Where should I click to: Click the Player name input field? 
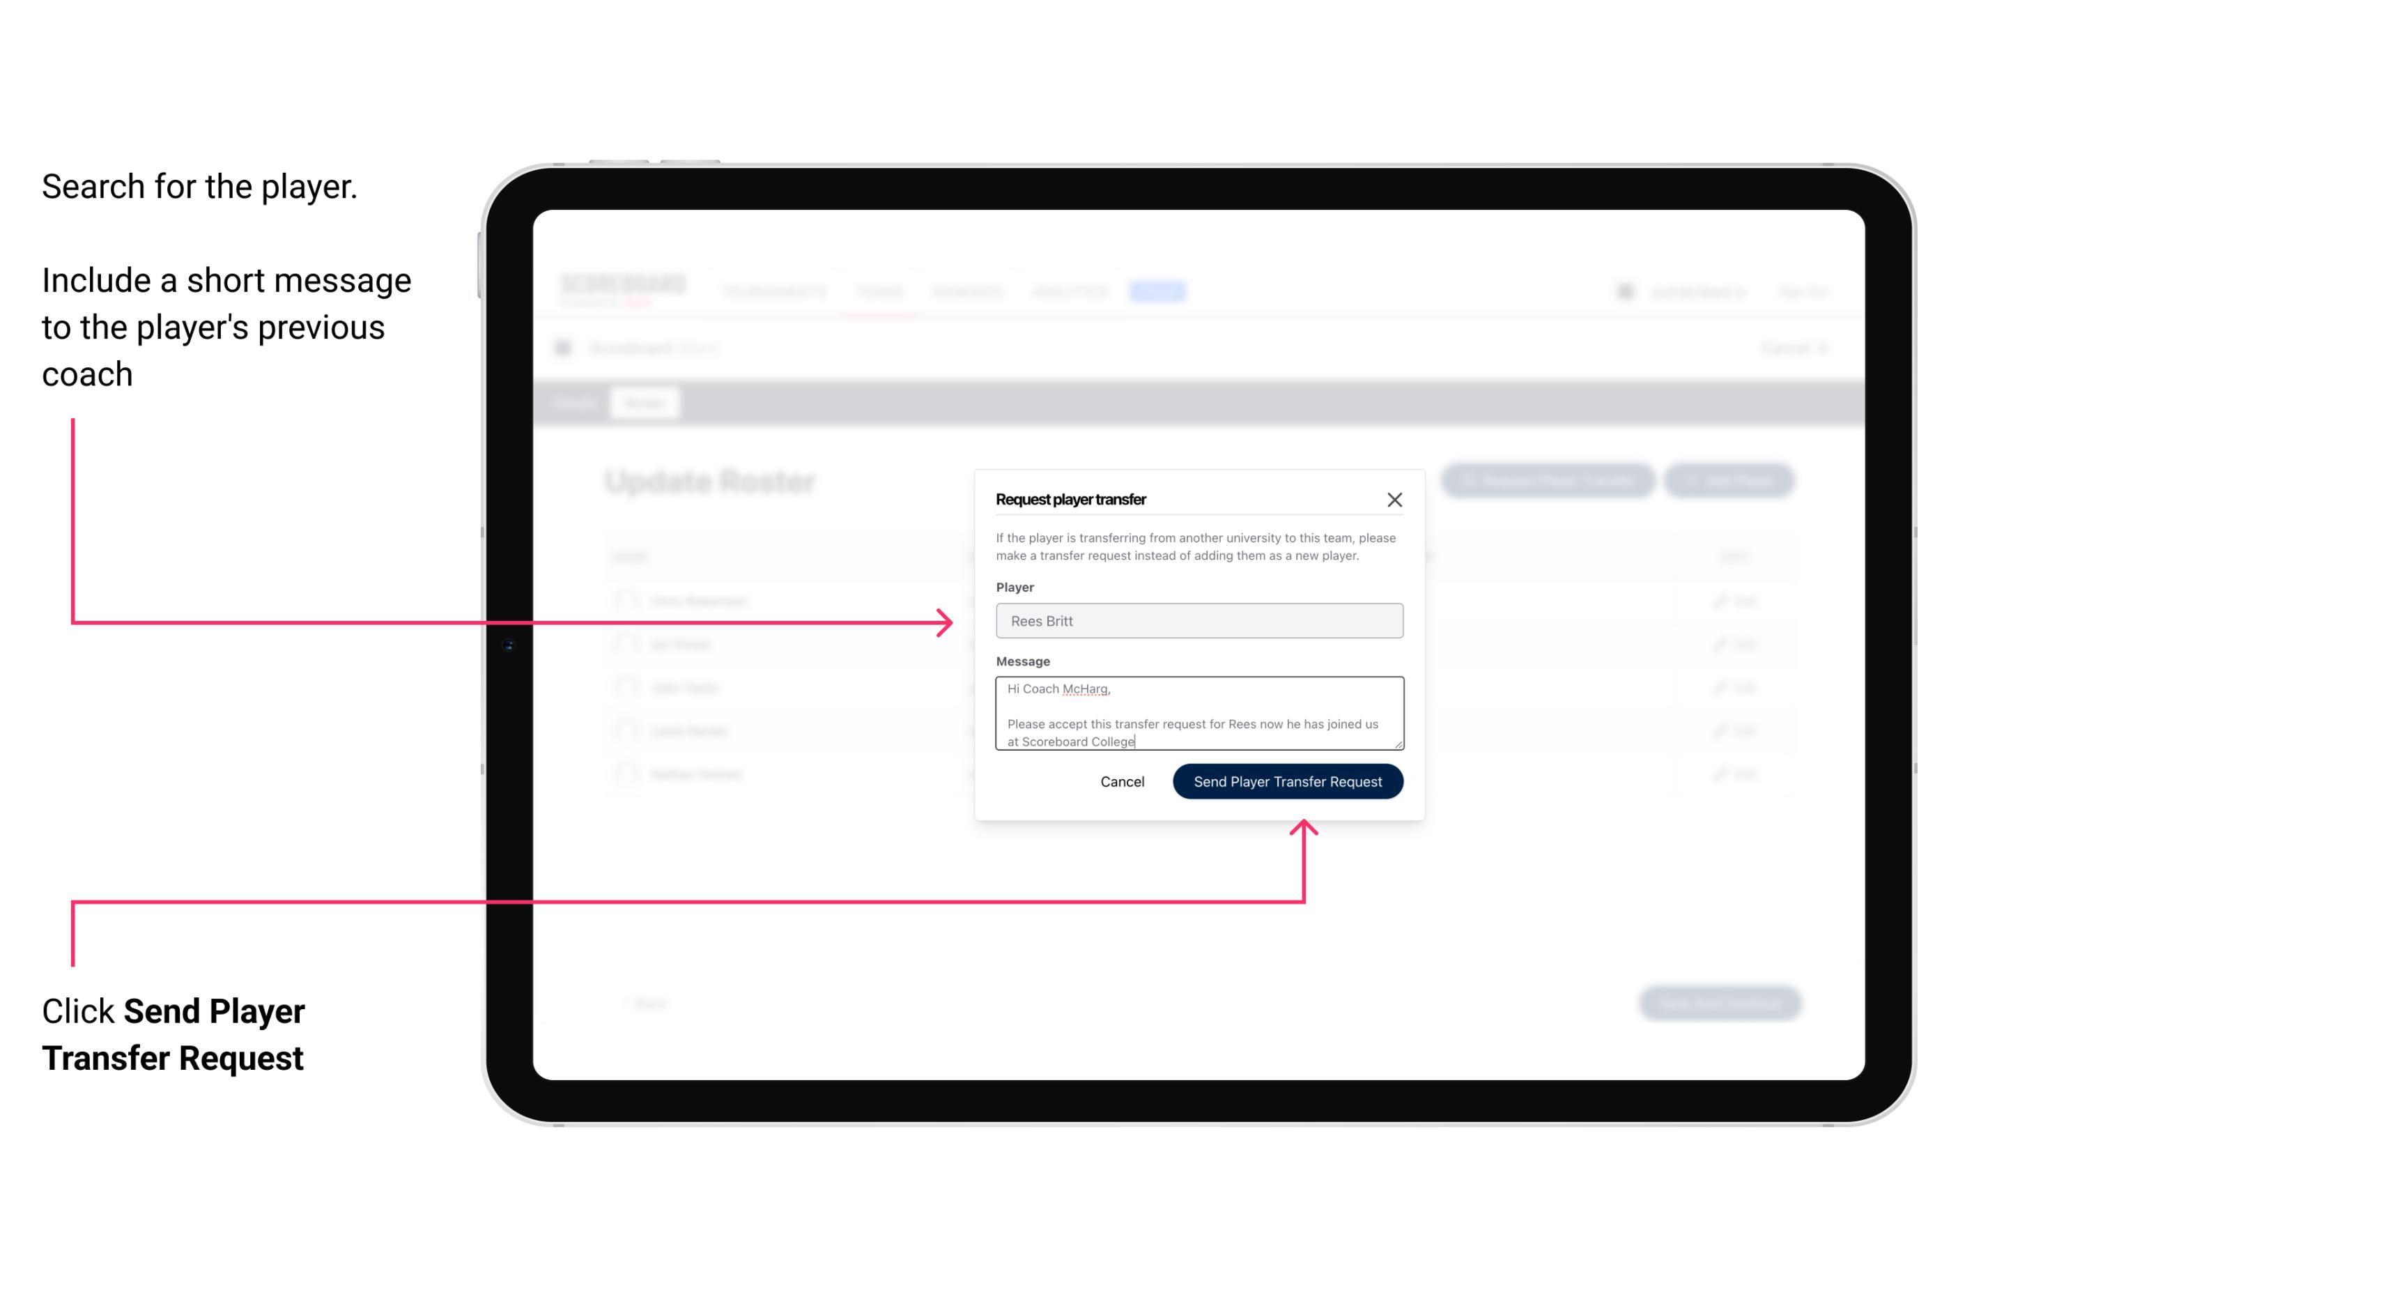[1196, 621]
